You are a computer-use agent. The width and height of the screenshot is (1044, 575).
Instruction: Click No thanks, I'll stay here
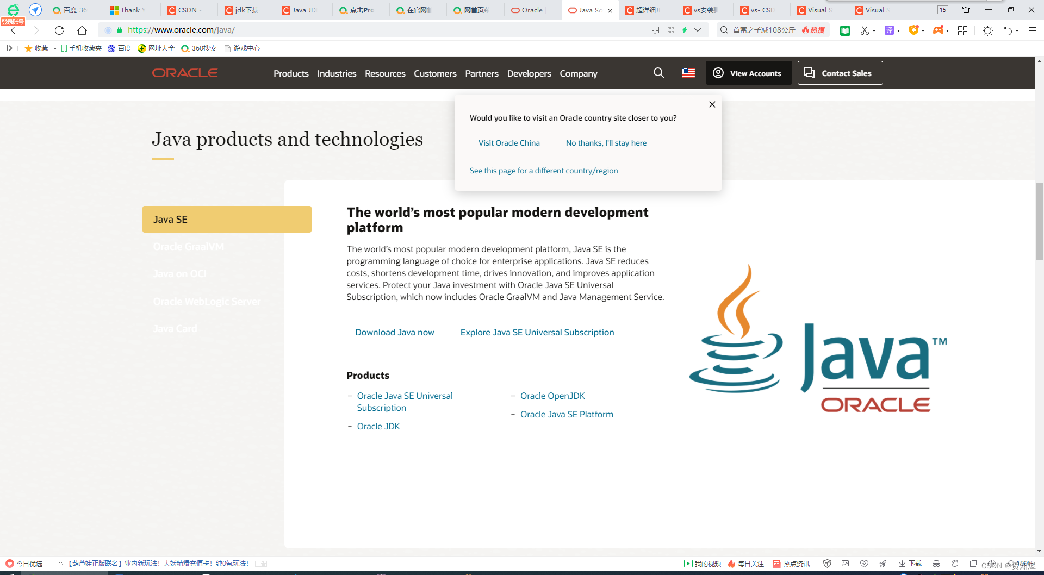coord(606,143)
